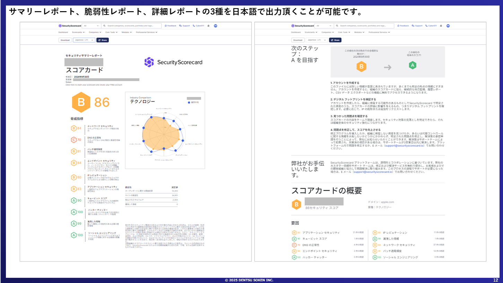Open the All filter dropdown in left screenshot

[x=92, y=26]
